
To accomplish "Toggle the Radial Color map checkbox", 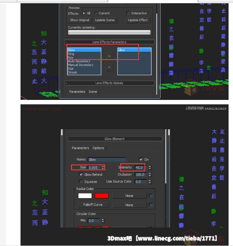I will pos(151,196).
